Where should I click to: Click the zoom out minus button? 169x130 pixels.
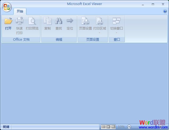point(129,127)
